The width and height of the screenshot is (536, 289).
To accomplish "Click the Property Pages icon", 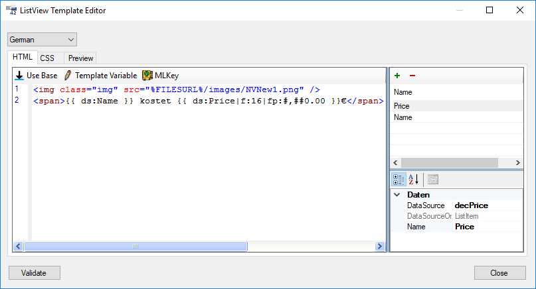I will pos(432,179).
